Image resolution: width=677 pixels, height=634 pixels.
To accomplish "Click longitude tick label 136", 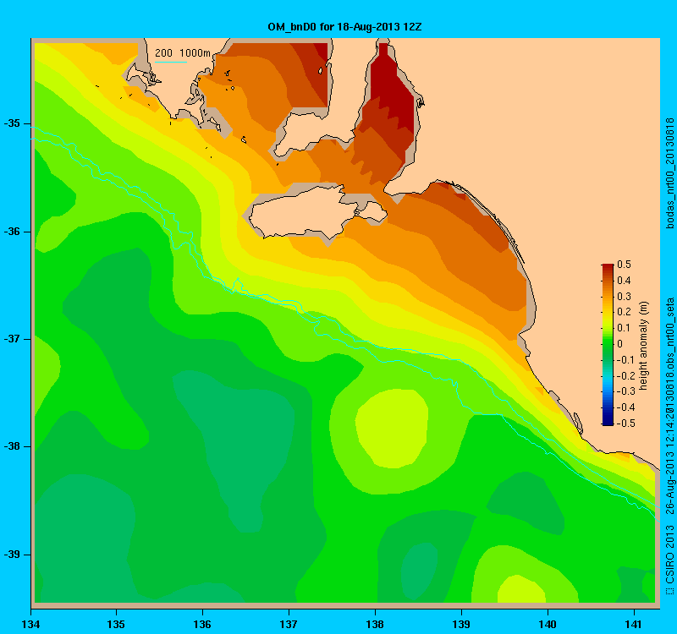I will [202, 625].
